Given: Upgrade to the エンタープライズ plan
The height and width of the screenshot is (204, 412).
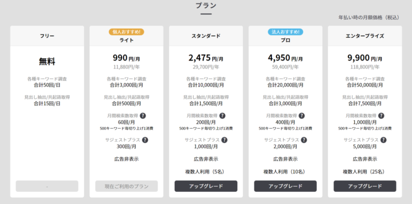Looking at the screenshot, I should [x=365, y=186].
